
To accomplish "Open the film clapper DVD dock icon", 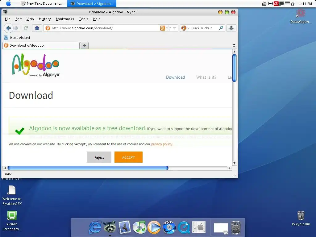I will [x=169, y=227].
